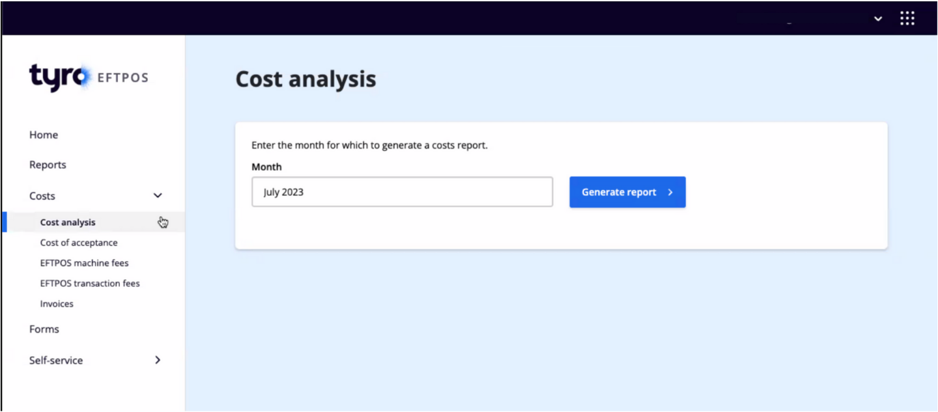This screenshot has width=938, height=412.
Task: Open Reports from the sidebar
Action: [x=48, y=165]
